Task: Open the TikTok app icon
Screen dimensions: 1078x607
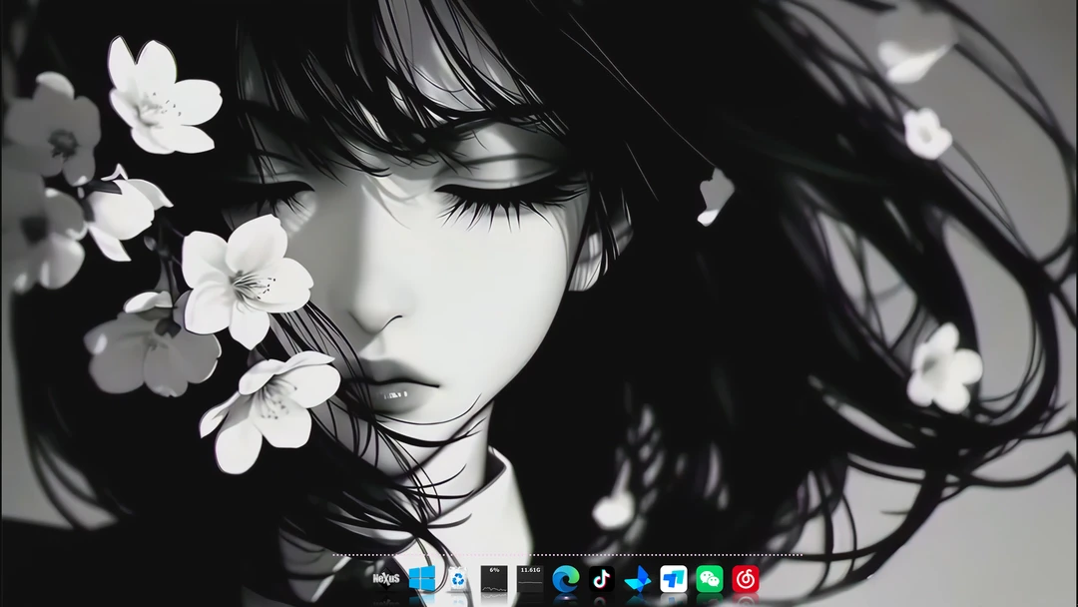Action: point(602,579)
